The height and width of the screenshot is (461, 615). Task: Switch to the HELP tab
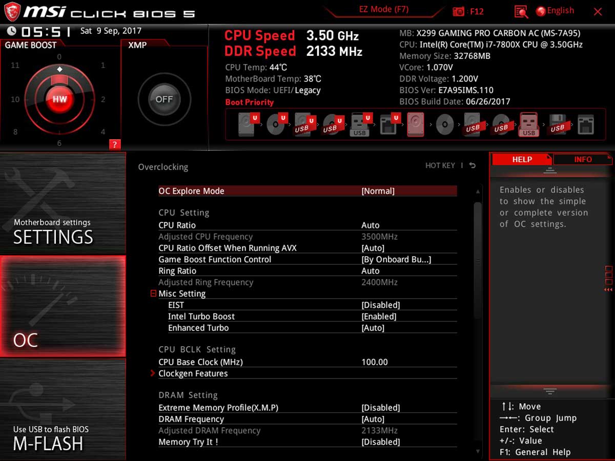point(522,159)
